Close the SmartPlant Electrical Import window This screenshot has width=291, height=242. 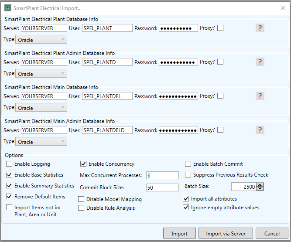[x=281, y=8]
